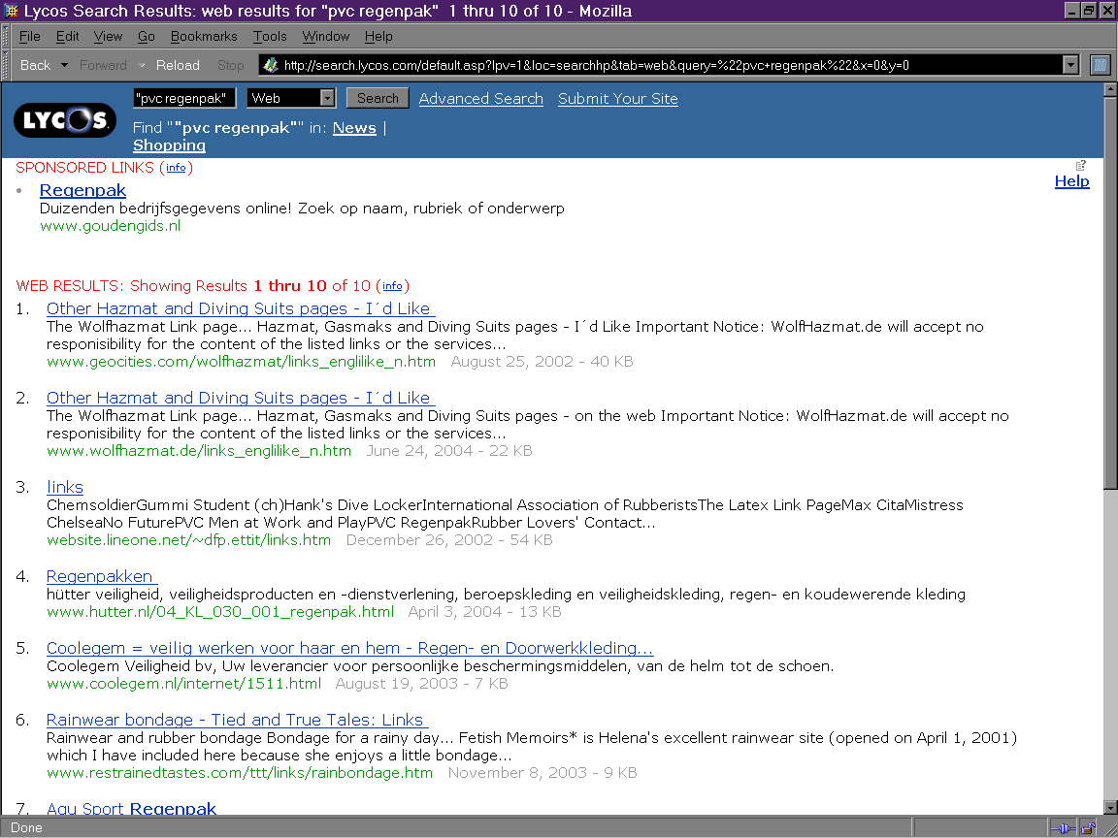This screenshot has width=1118, height=838.
Task: Click the News link in the Lycos header
Action: tap(354, 128)
